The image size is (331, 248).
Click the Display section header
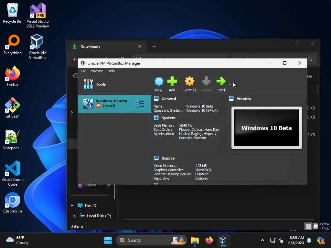click(x=168, y=158)
